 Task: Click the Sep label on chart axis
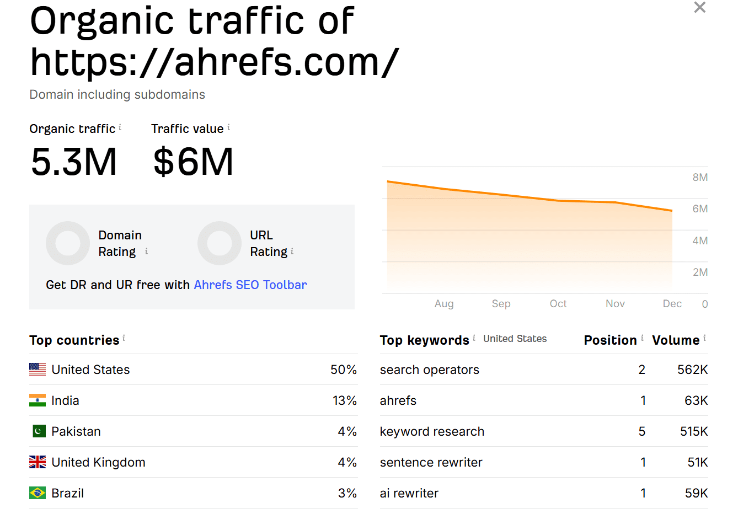pyautogui.click(x=501, y=303)
